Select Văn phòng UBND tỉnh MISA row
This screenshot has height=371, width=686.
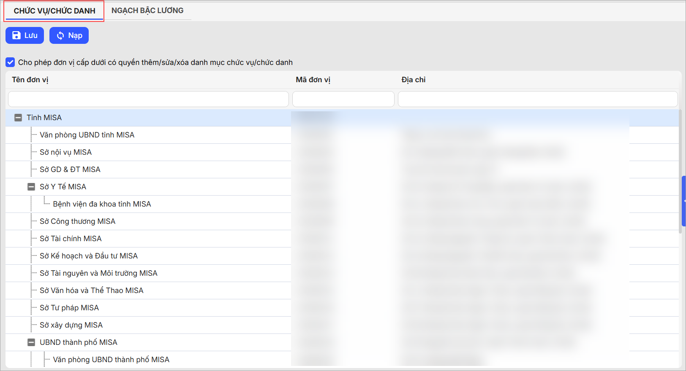[87, 135]
